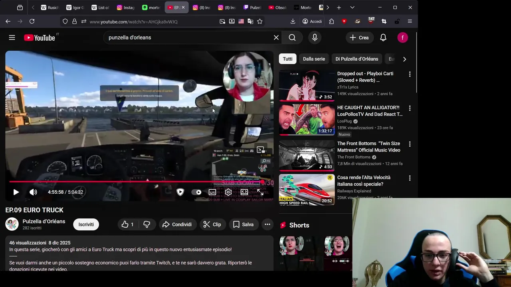Show more filter chips with arrow
The image size is (511, 287).
[x=404, y=59]
